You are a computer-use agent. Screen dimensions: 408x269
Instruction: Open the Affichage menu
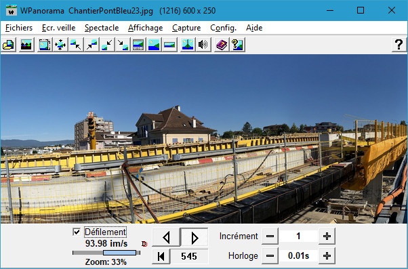pos(146,28)
